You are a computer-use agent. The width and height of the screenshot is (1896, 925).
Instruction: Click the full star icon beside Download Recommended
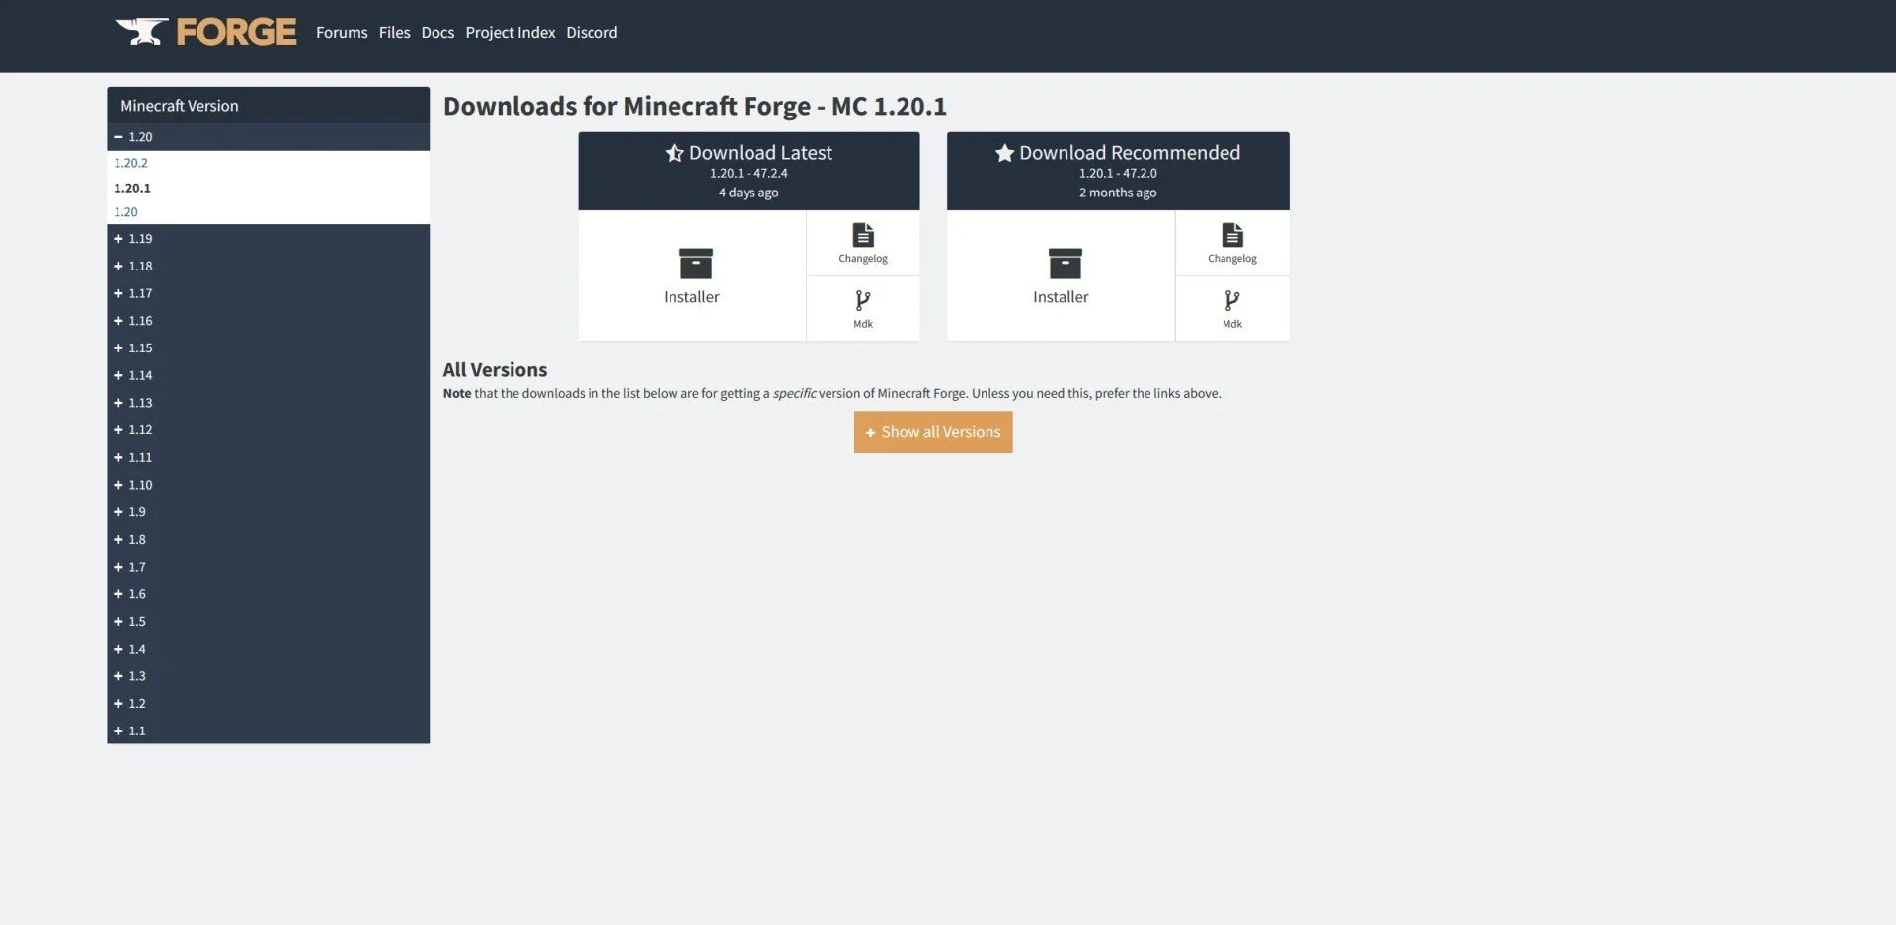[x=1004, y=153]
